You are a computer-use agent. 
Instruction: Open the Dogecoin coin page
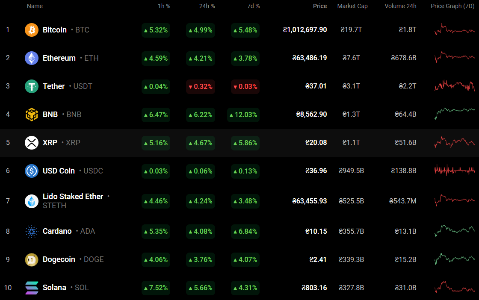coord(59,259)
